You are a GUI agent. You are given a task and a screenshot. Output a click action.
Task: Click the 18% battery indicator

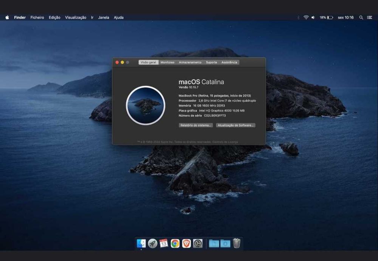point(326,17)
